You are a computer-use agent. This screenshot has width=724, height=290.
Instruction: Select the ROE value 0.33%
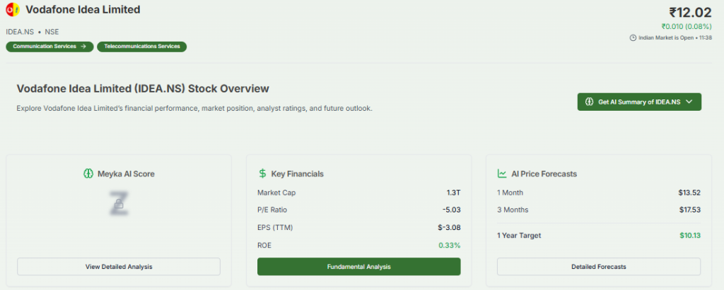click(x=448, y=245)
